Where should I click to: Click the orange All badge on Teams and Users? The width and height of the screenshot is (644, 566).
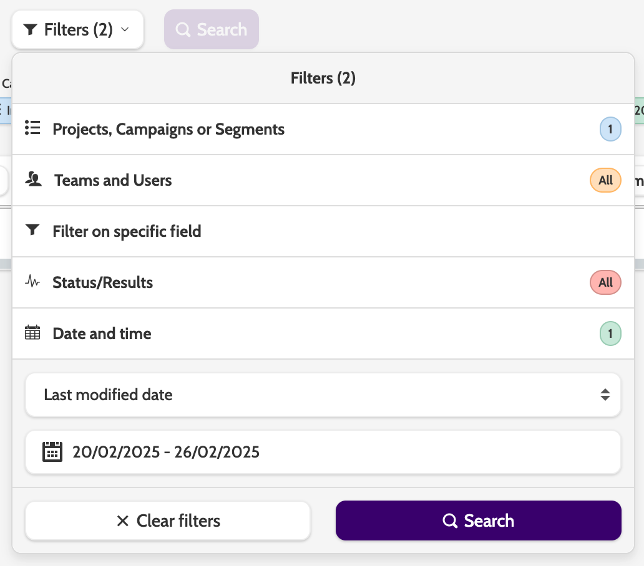tap(605, 180)
